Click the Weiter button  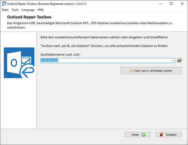pos(138,135)
